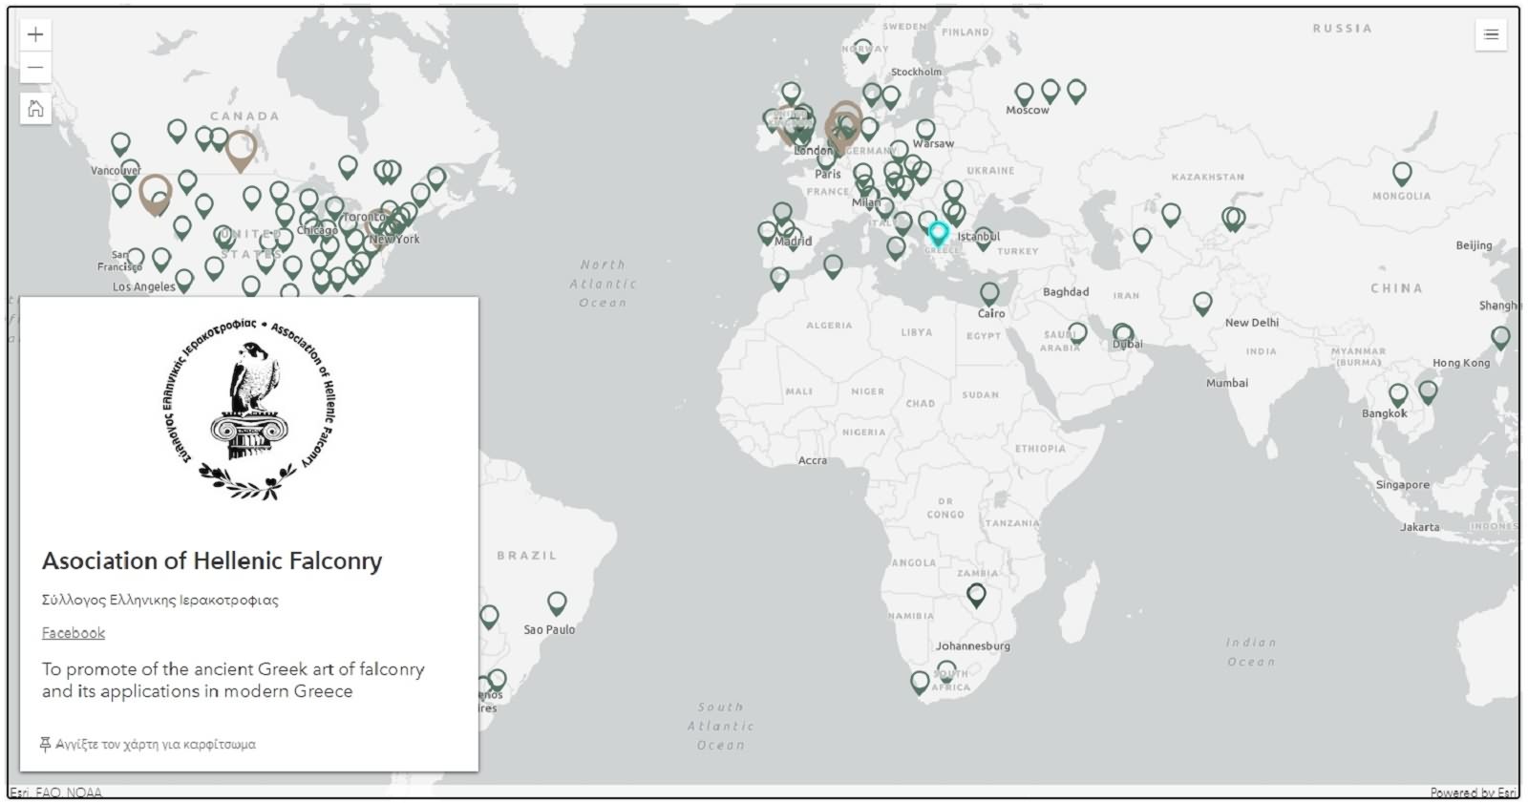
Task: Click the map marker in Mongolia
Action: click(x=1402, y=172)
